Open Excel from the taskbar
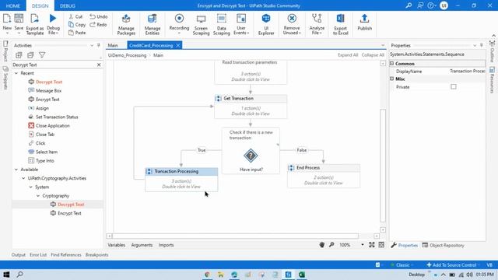 pos(301,275)
